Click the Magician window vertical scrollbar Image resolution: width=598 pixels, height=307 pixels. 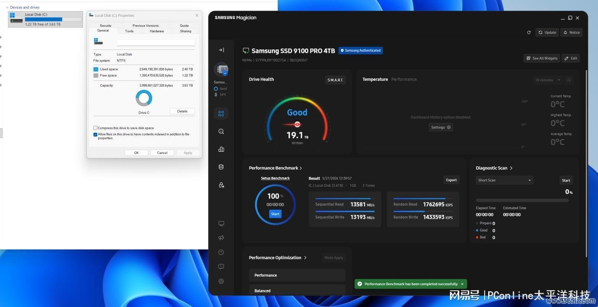pyautogui.click(x=587, y=164)
